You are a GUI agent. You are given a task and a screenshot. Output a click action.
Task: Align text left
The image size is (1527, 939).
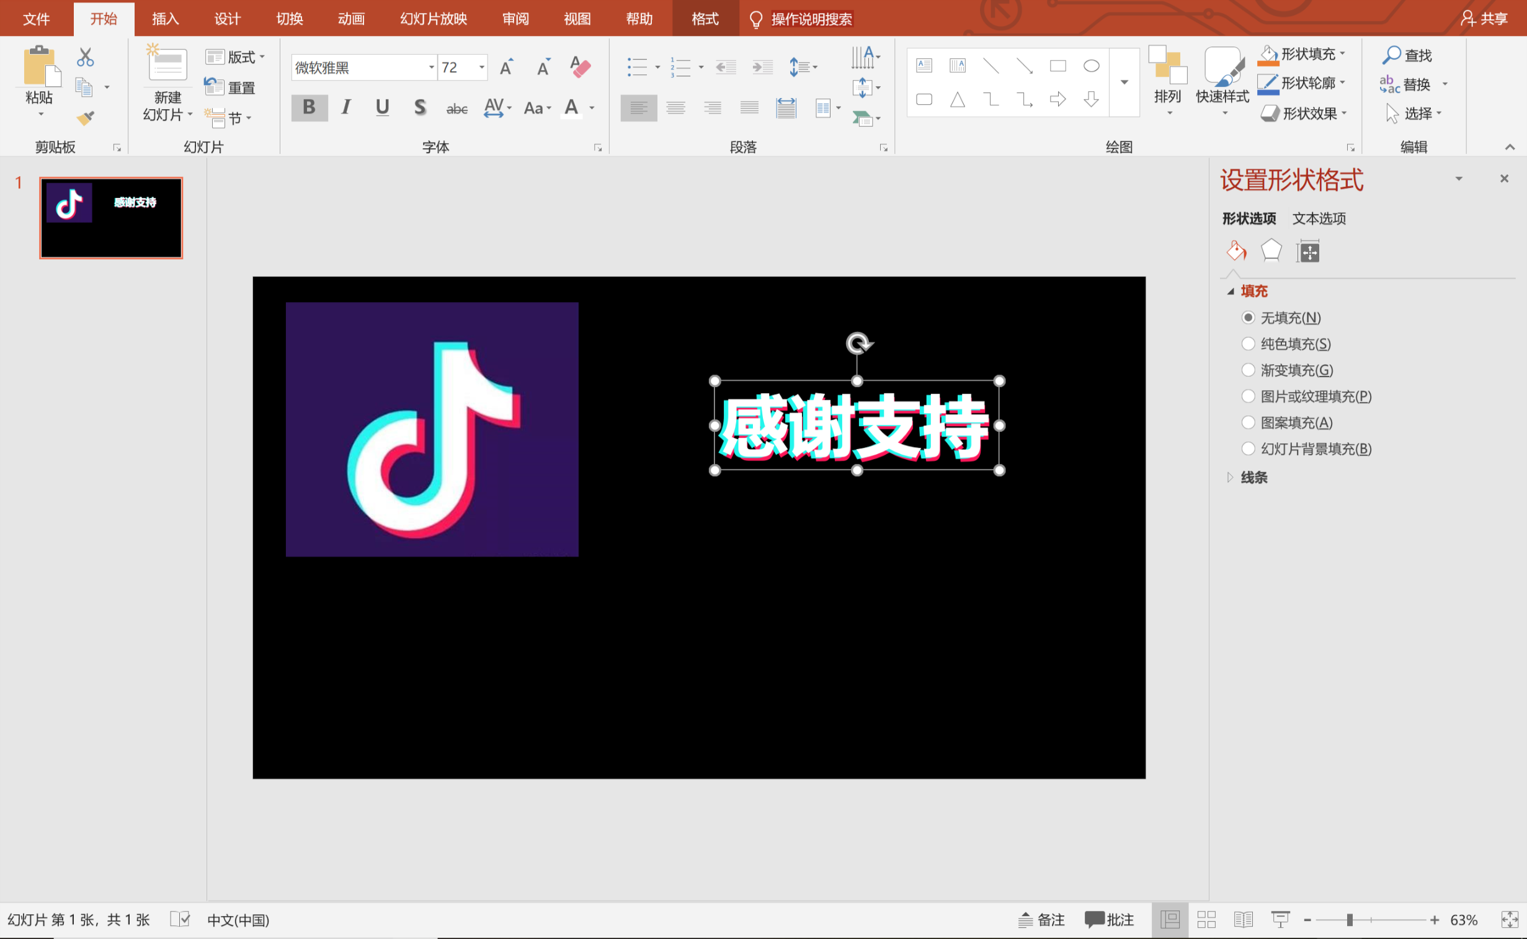(638, 108)
